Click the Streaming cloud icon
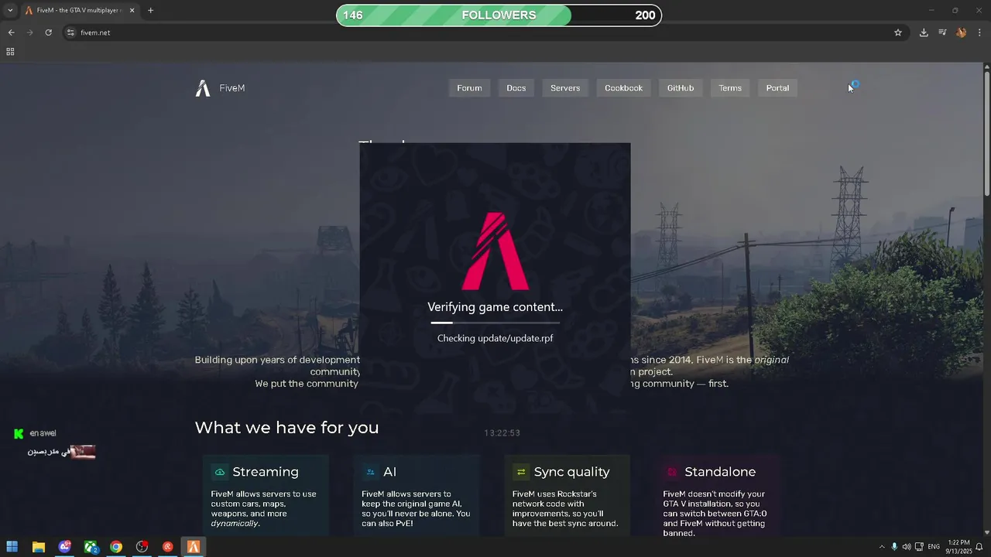The height and width of the screenshot is (557, 991). (220, 472)
